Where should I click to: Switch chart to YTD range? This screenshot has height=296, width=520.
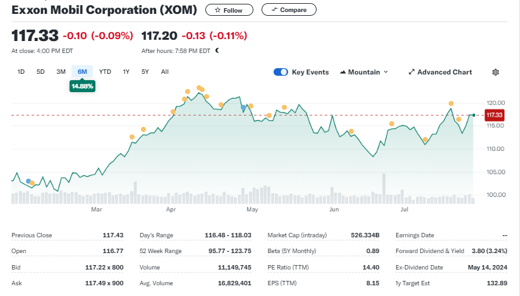pyautogui.click(x=105, y=71)
